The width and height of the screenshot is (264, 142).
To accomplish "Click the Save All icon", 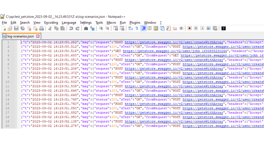I will click(23, 28).
